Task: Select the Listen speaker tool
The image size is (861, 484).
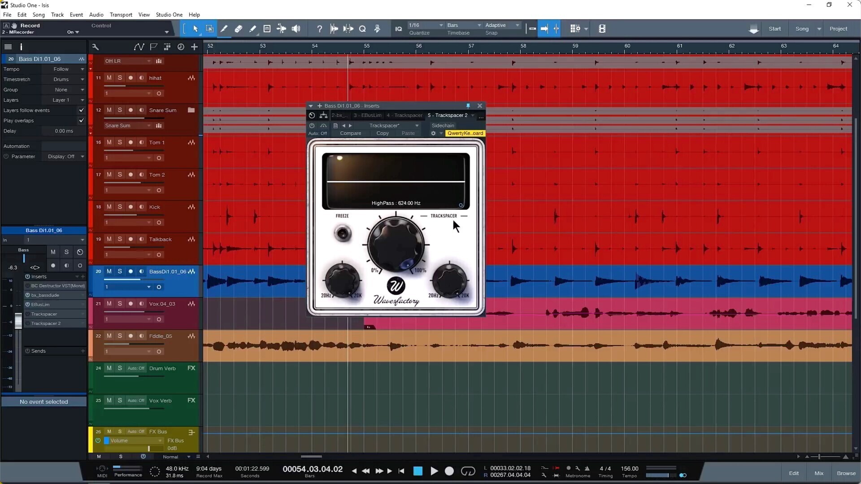Action: 296,29
